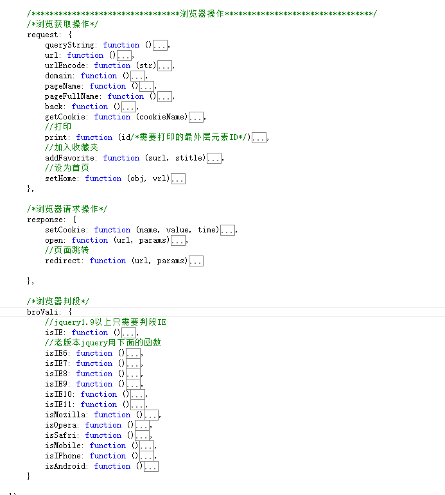Click the '/*浏览获取操作*/' comment
The height and width of the screenshot is (495, 445).
coord(62,24)
